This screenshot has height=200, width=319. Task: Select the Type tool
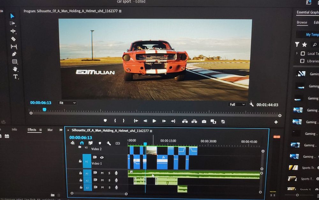click(15, 76)
